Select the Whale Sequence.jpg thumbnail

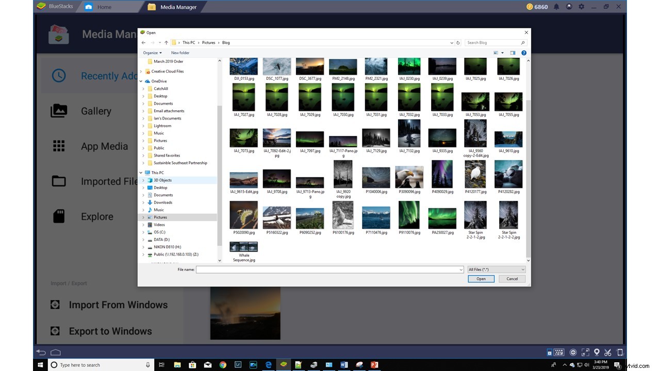(x=243, y=247)
